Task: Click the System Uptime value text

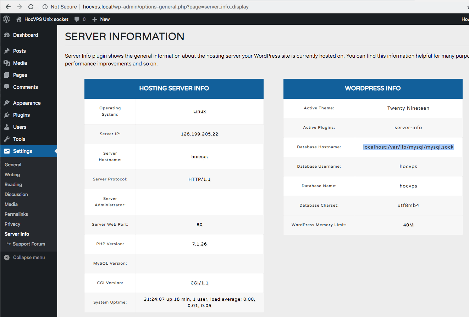Action: click(199, 302)
